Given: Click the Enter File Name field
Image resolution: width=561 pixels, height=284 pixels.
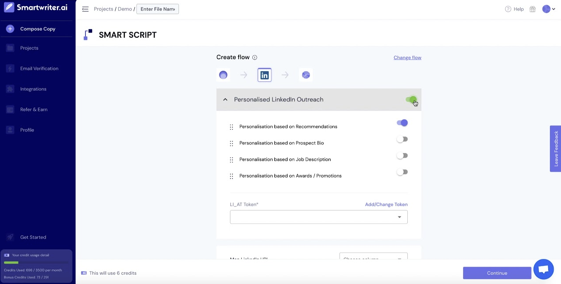Looking at the screenshot, I should 158,9.
